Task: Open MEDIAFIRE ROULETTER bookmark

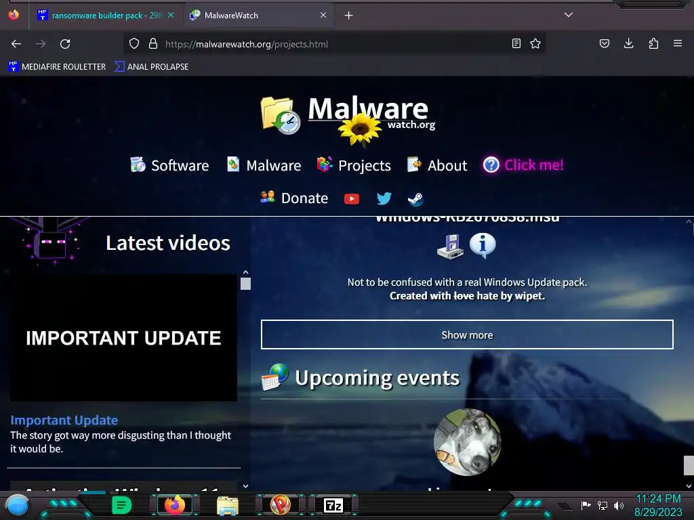Action: point(57,67)
